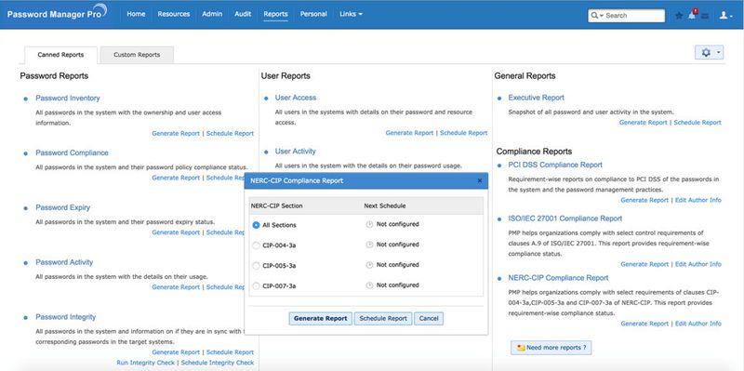
Task: Click the messages envelope icon in header
Action: pyautogui.click(x=705, y=16)
